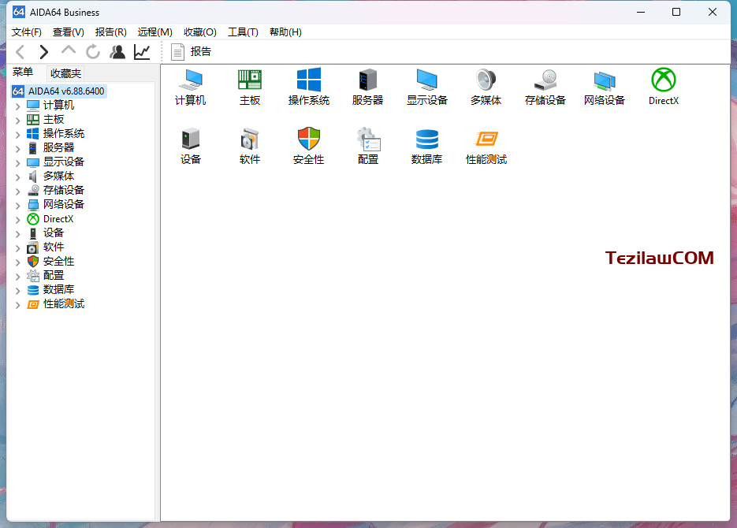This screenshot has height=528, width=737.
Task: Click the 报告 report toolbar button
Action: pyautogui.click(x=192, y=52)
